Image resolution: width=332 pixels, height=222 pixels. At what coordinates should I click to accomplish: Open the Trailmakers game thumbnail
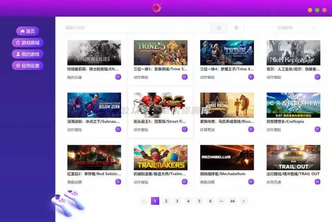click(x=160, y=158)
